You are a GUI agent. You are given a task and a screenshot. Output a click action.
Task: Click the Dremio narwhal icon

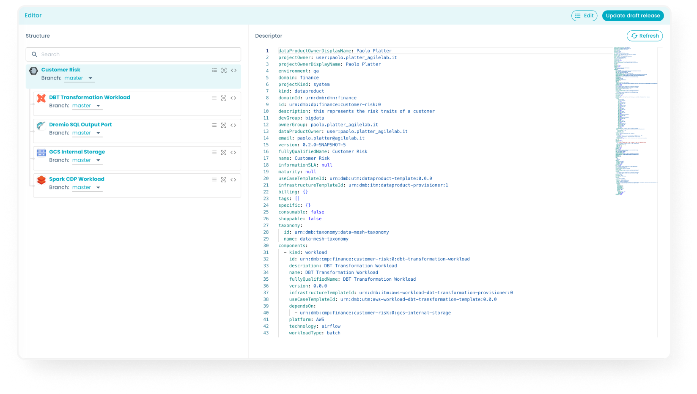[x=41, y=125]
